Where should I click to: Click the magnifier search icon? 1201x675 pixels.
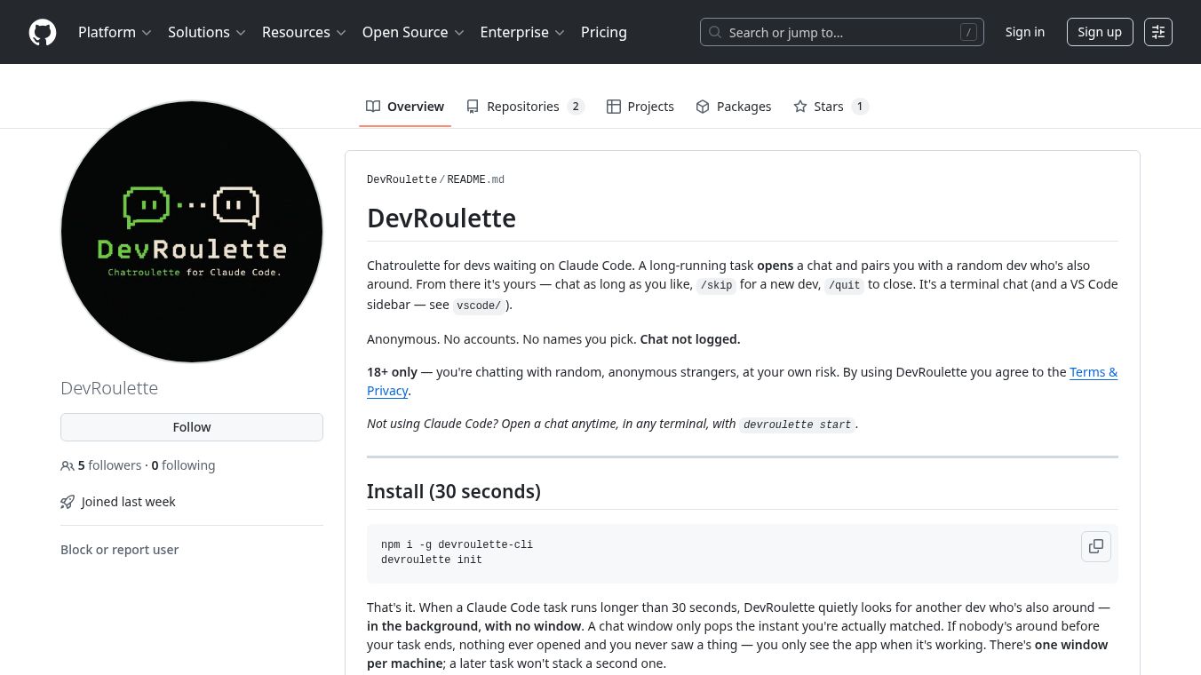click(x=715, y=32)
